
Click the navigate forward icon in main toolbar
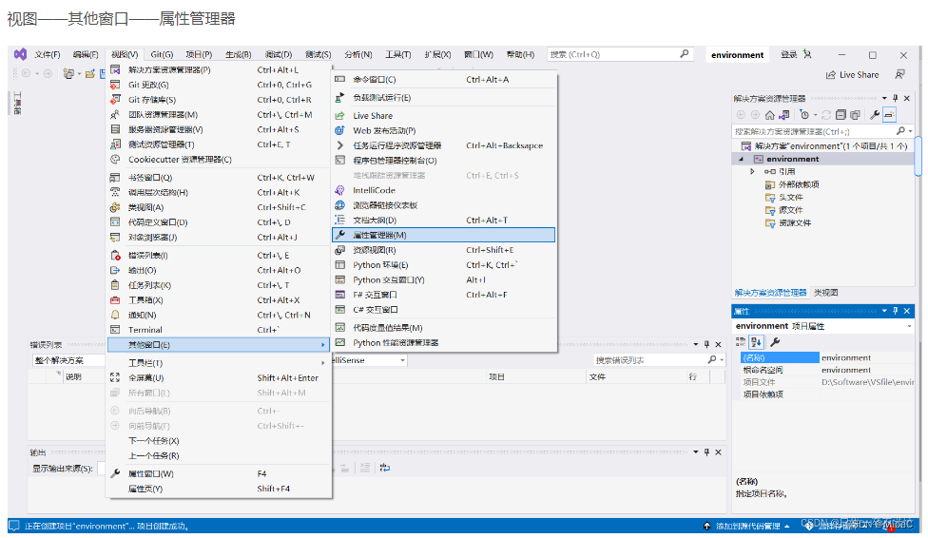(48, 73)
